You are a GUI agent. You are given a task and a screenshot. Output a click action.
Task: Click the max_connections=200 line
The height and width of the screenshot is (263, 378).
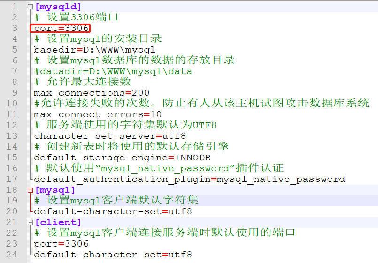tap(92, 93)
